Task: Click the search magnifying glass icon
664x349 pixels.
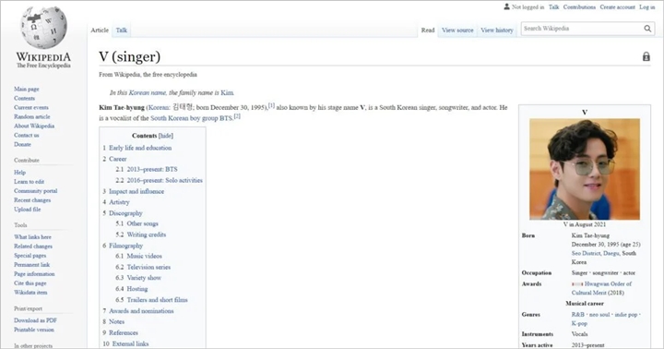Action: point(647,29)
